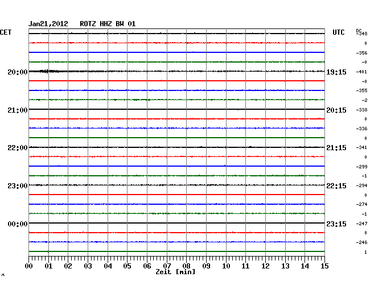Select the 21:00 CET time label
370x281 pixels.
pyautogui.click(x=18, y=110)
